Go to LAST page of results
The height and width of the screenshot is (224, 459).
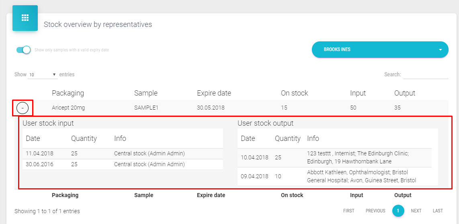tap(438, 211)
